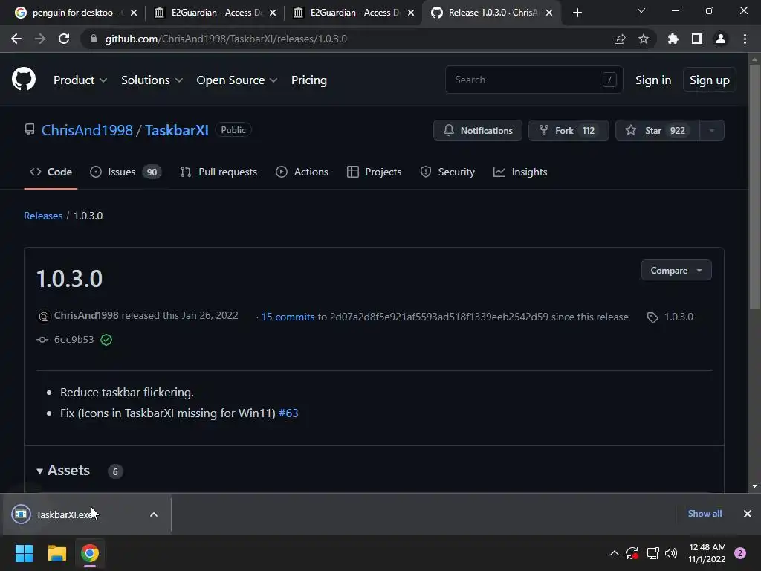Click the page vertical scrollbar
761x571 pixels.
coord(754,187)
